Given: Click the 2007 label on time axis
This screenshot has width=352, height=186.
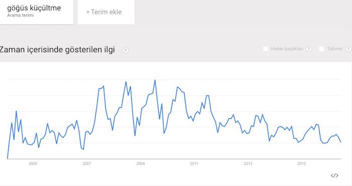Looking at the screenshot, I should point(86,163).
